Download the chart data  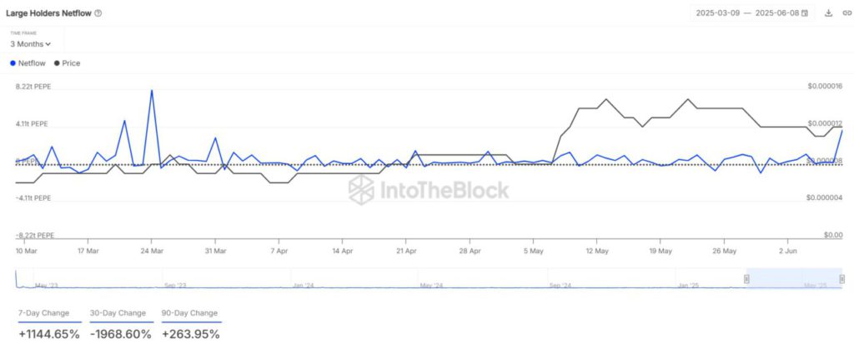(x=828, y=13)
